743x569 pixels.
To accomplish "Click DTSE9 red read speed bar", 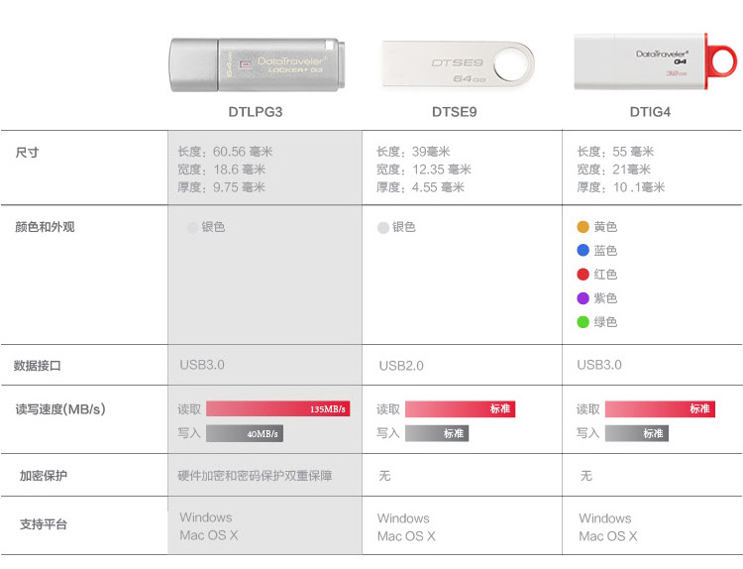I will (460, 408).
